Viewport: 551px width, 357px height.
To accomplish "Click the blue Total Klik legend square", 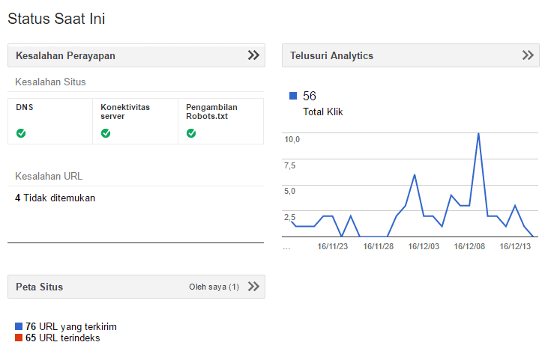I will [x=293, y=96].
